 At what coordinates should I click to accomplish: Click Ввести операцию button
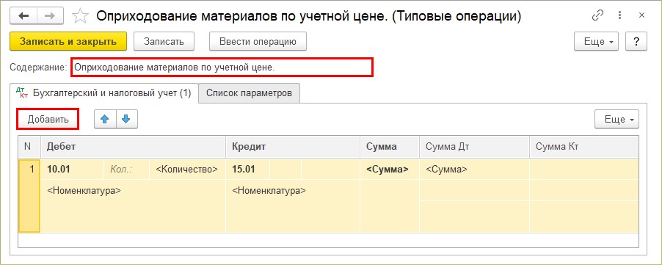pos(258,42)
